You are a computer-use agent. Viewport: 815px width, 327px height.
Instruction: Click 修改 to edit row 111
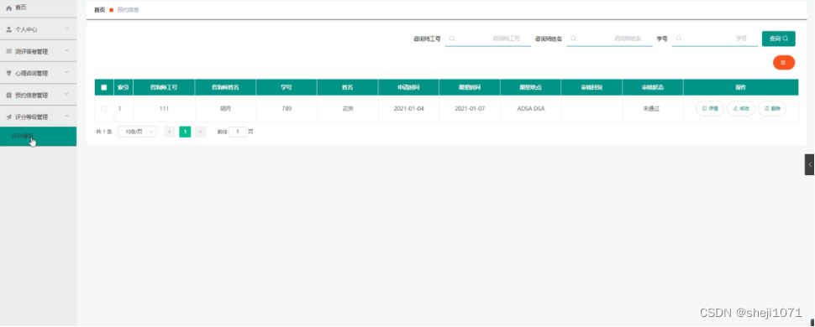click(x=741, y=108)
